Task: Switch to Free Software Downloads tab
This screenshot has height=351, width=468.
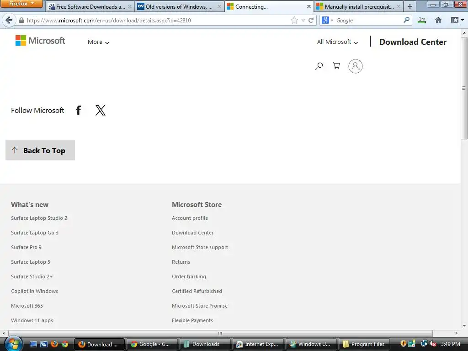Action: (90, 6)
